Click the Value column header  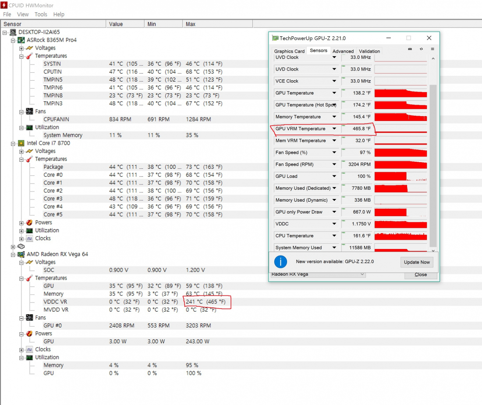pos(125,24)
